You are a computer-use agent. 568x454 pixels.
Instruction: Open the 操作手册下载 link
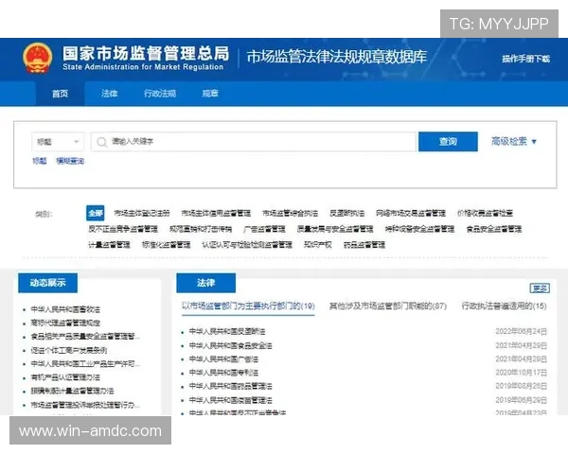click(525, 59)
